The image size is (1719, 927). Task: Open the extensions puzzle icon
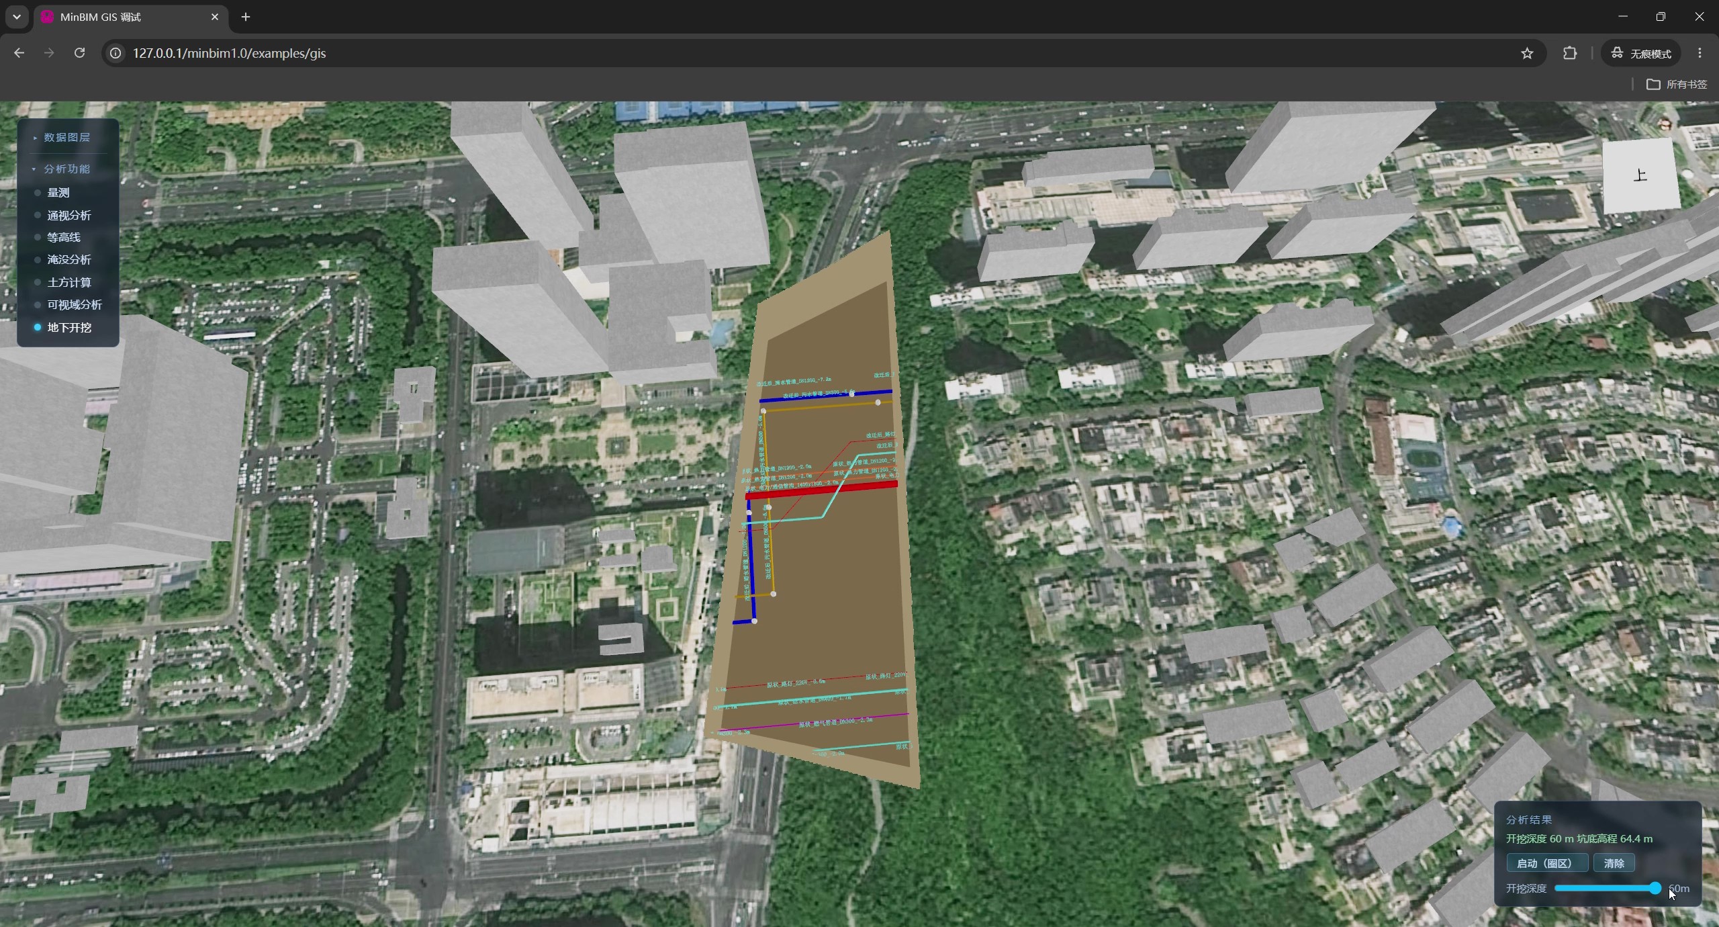click(x=1569, y=53)
